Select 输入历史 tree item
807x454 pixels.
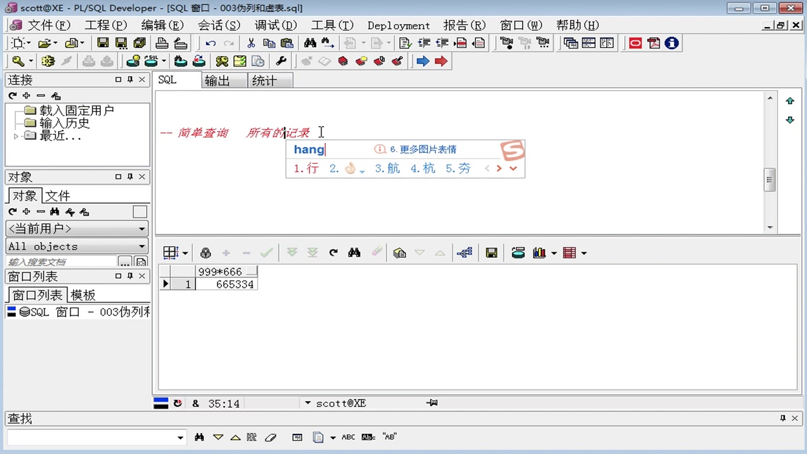click(x=64, y=123)
